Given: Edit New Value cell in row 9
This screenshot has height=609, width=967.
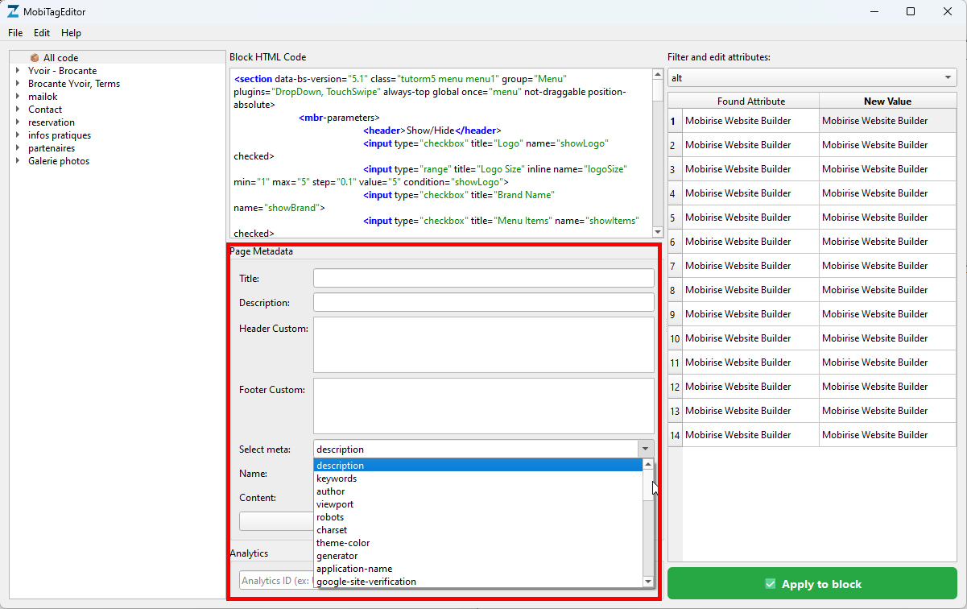Looking at the screenshot, I should pyautogui.click(x=888, y=314).
